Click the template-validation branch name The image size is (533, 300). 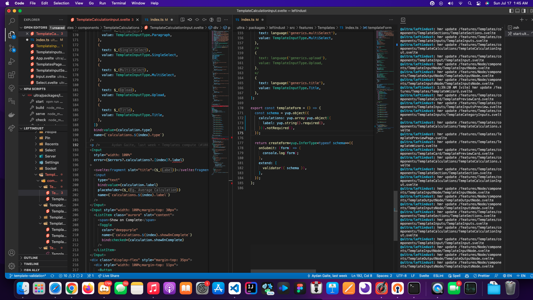29,276
